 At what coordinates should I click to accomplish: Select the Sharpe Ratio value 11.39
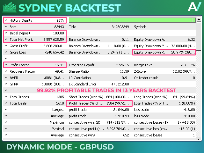coord(125,71)
